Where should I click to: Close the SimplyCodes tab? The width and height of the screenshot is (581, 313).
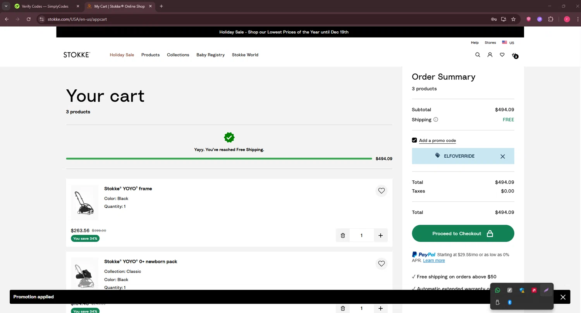coord(77,6)
